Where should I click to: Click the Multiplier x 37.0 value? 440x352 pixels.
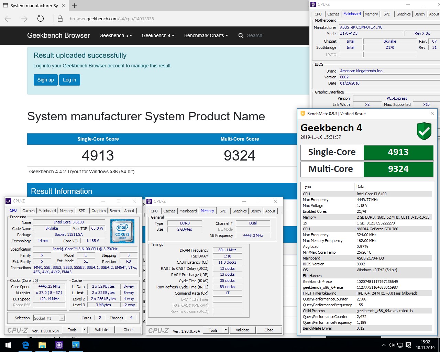coord(49,293)
